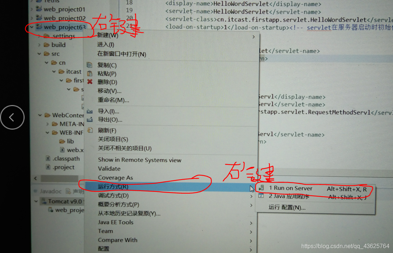393x253 pixels.
Task: Open 运行 配置(N)... dialog
Action: 315,207
